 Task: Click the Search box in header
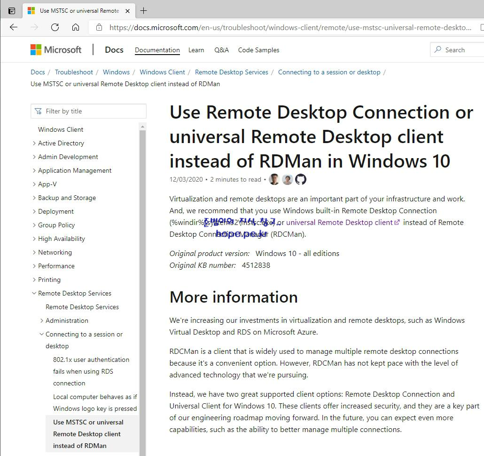pyautogui.click(x=457, y=49)
